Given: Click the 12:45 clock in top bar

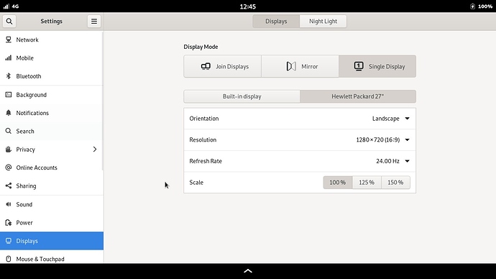Looking at the screenshot, I should (x=248, y=6).
